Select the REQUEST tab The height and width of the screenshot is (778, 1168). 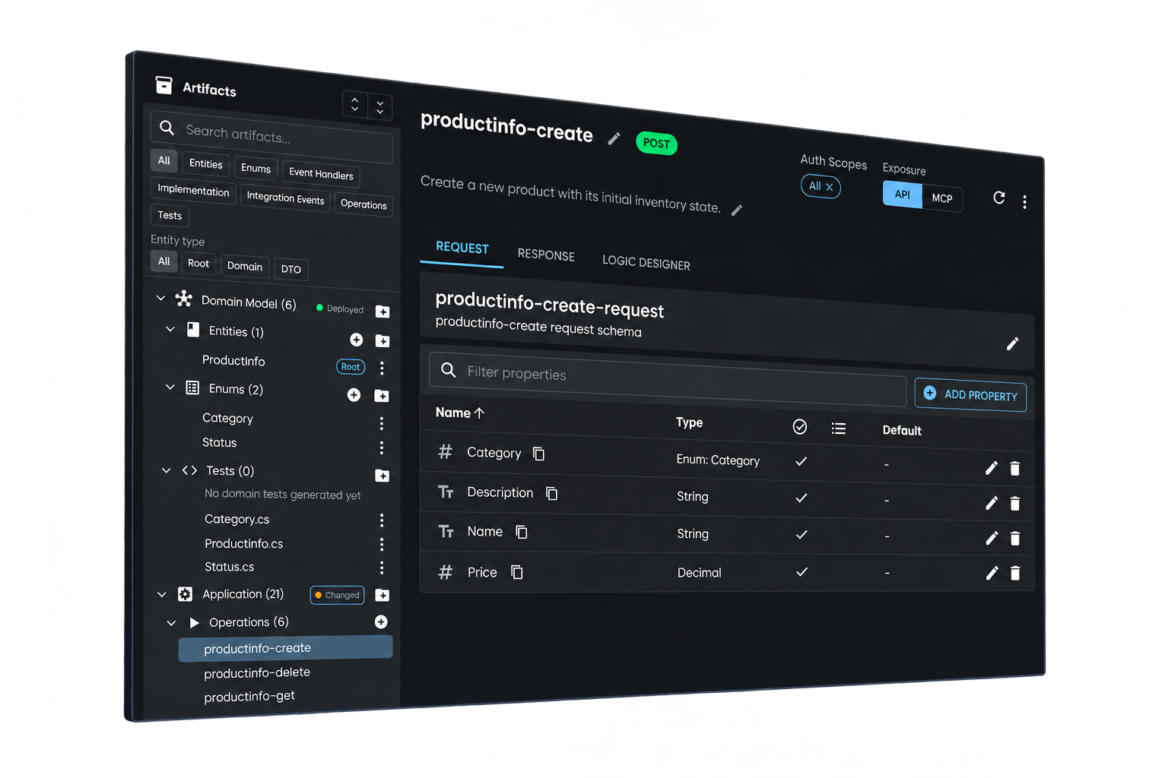[x=462, y=248]
